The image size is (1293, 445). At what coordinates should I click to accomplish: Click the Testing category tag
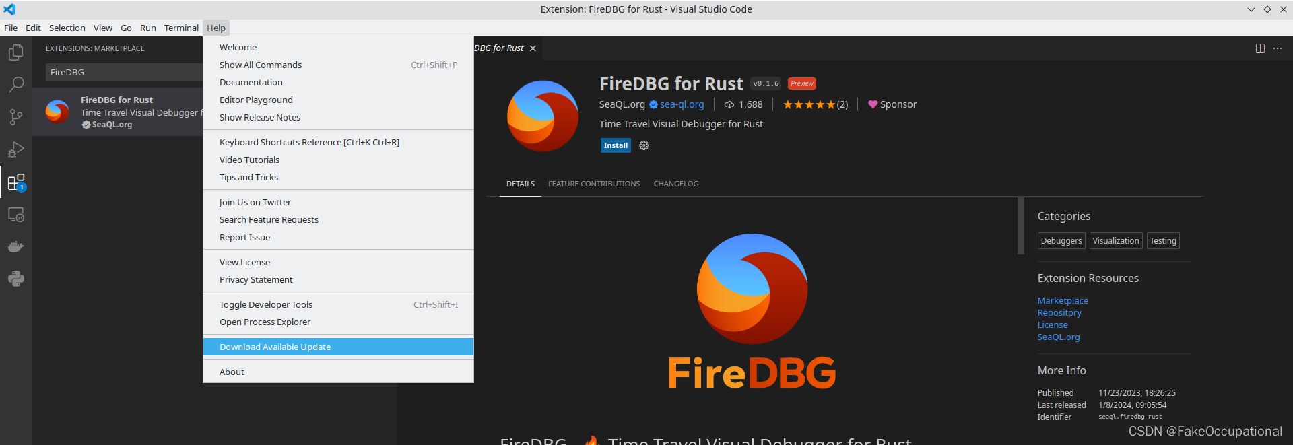1163,241
